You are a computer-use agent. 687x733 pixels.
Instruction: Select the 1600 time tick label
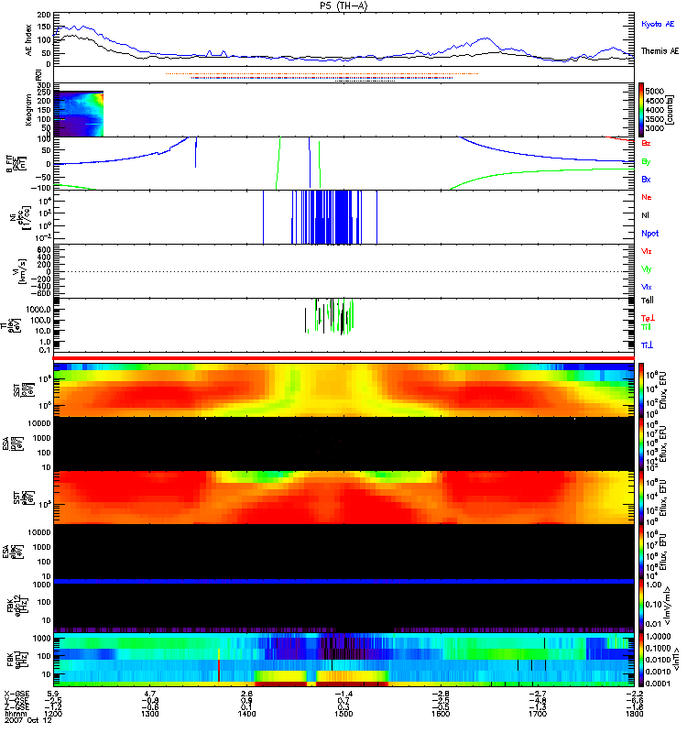click(441, 714)
